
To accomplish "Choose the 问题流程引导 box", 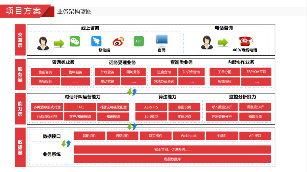I will [47, 116].
